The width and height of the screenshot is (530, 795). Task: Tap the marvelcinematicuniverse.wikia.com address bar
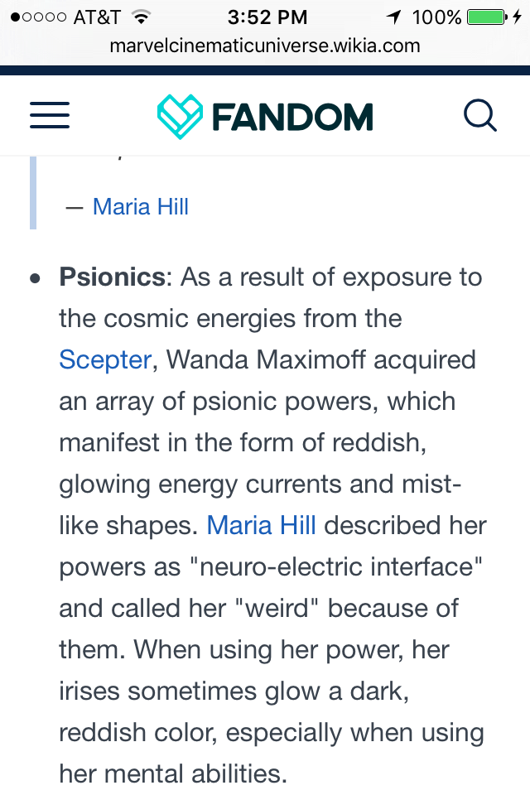pos(265,46)
